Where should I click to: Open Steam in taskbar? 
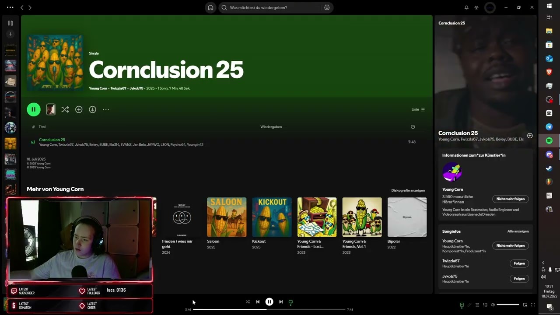(549, 168)
